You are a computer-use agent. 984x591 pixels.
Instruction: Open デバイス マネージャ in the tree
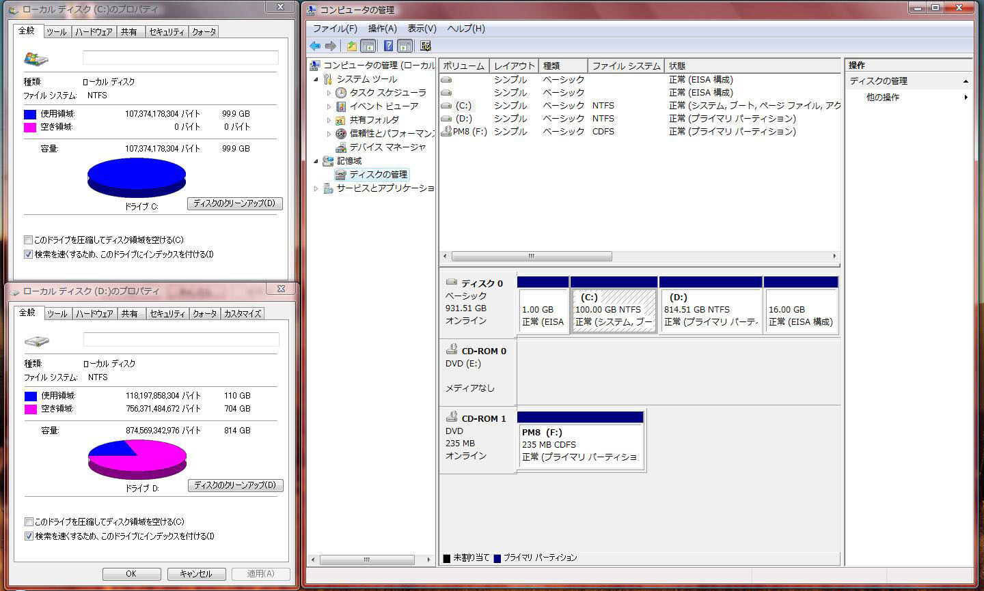point(387,147)
